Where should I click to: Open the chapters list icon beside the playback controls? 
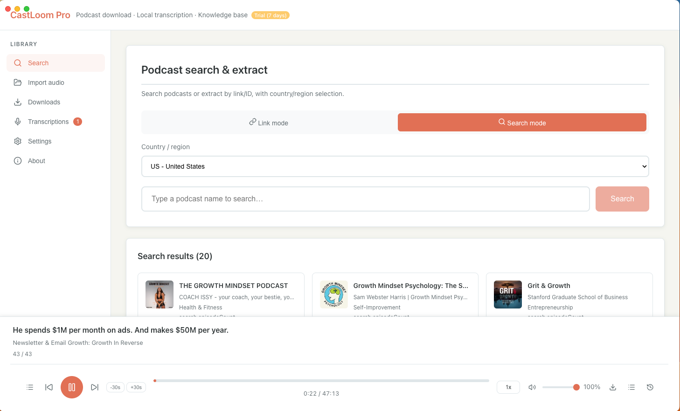(30, 387)
